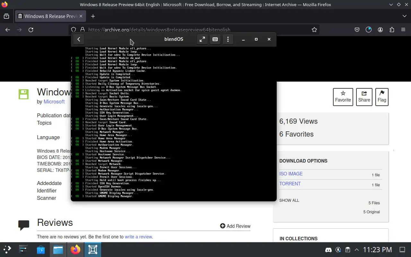411x257 pixels.
Task: Close the Windows 8 Release Preview tab
Action: (81, 16)
